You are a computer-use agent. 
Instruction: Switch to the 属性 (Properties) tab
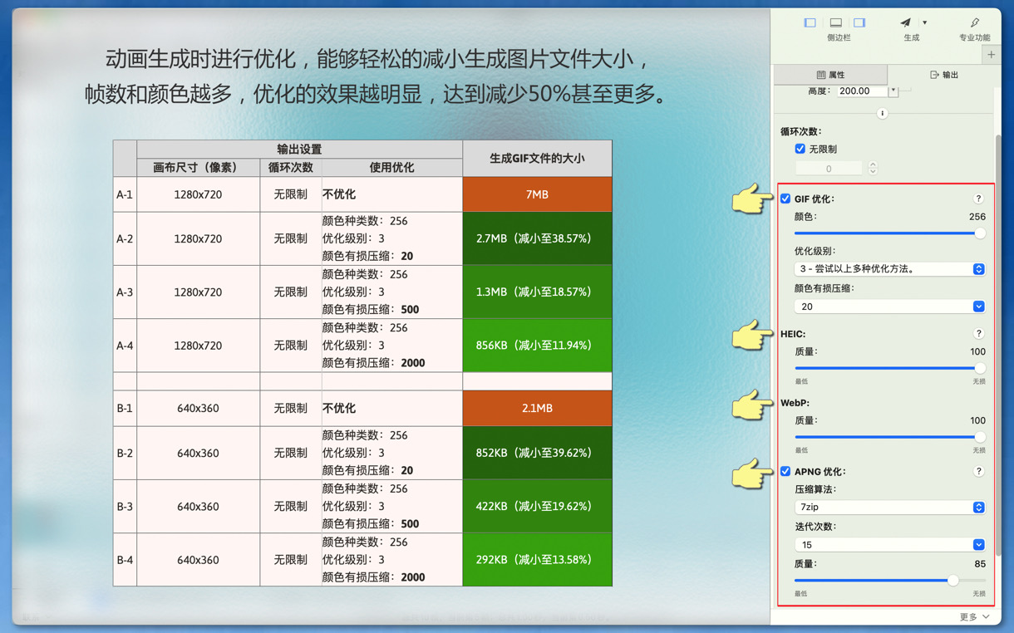830,75
